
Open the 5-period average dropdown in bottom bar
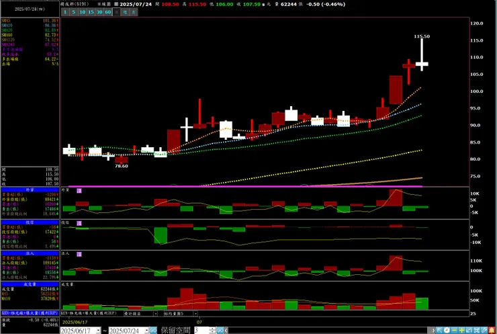pyautogui.click(x=195, y=313)
